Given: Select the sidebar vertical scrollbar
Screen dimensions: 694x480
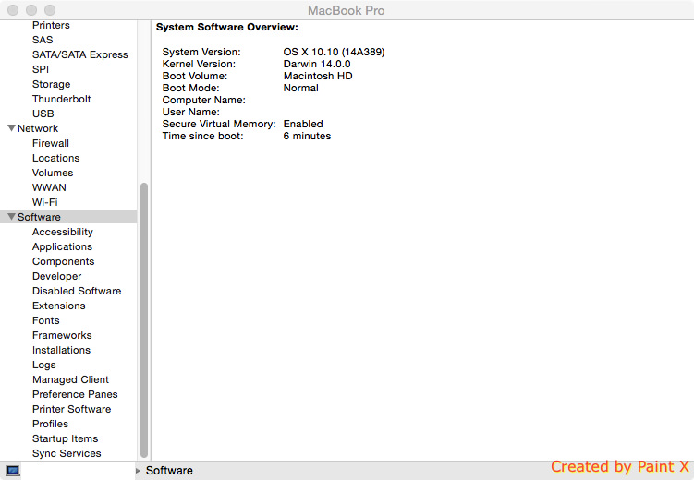Looking at the screenshot, I should [x=144, y=320].
